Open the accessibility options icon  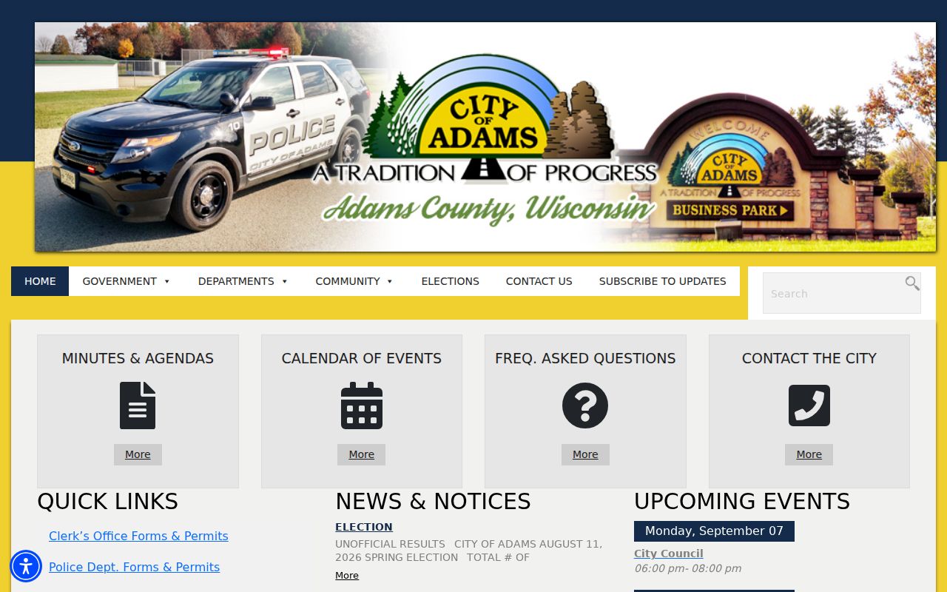pos(26,566)
